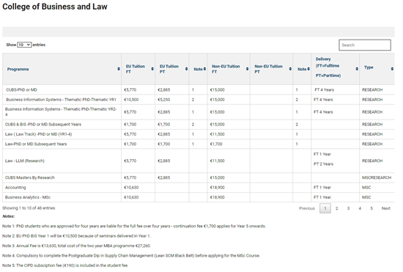Open the Show entries dropdown

click(x=24, y=45)
